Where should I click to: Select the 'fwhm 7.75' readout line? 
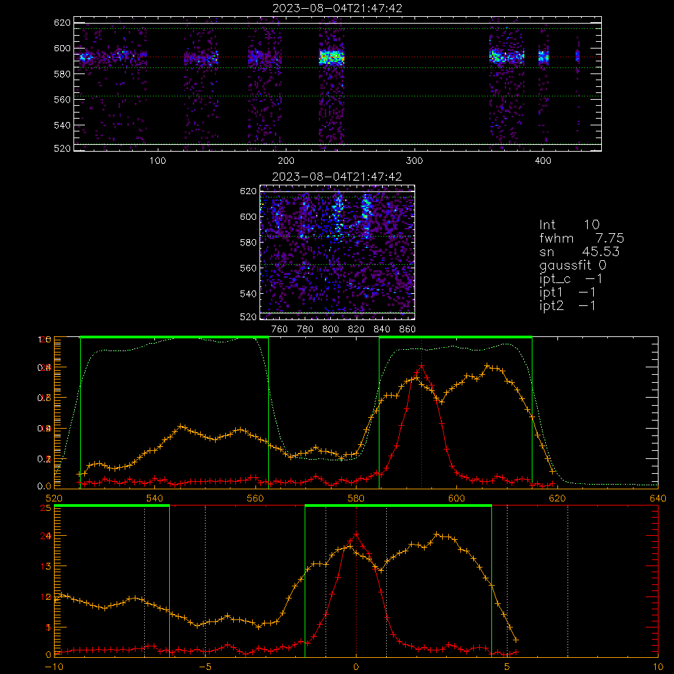click(x=582, y=238)
